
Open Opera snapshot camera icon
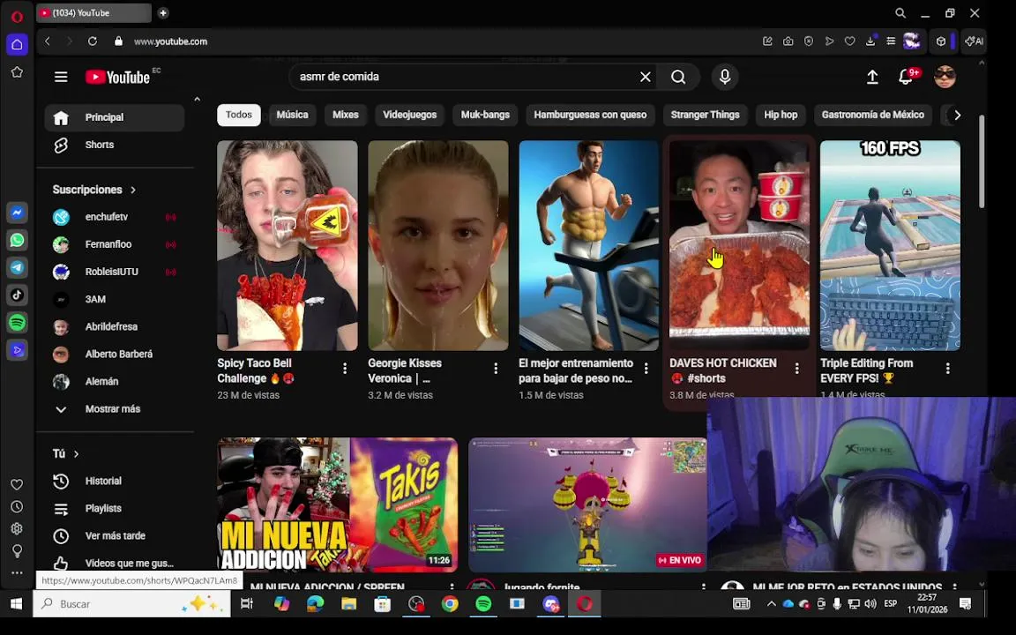[788, 41]
